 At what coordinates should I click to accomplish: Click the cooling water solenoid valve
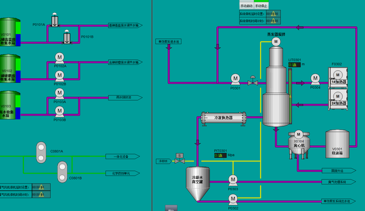point(180,159)
